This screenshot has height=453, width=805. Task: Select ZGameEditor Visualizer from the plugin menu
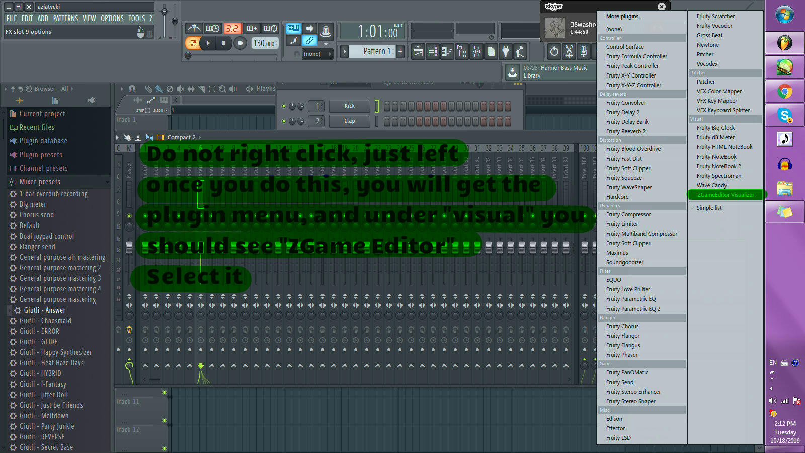(x=725, y=195)
